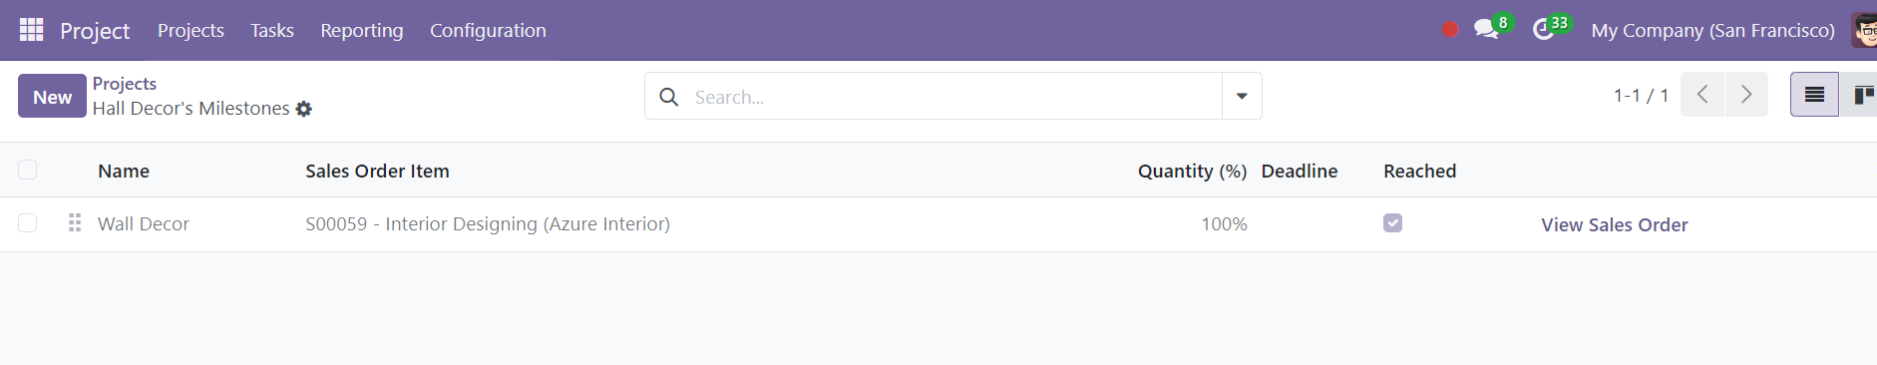Select the Wall Decor row checkbox
Screen dimensions: 1877x365
(28, 222)
